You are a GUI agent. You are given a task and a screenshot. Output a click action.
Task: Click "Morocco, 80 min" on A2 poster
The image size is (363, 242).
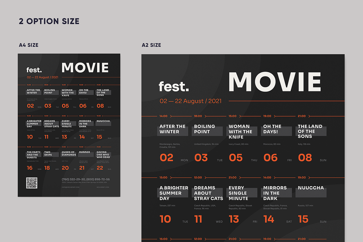(272, 144)
